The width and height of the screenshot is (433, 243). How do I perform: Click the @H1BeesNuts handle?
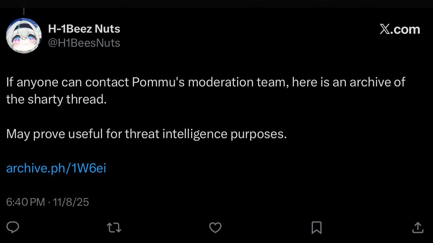point(84,43)
